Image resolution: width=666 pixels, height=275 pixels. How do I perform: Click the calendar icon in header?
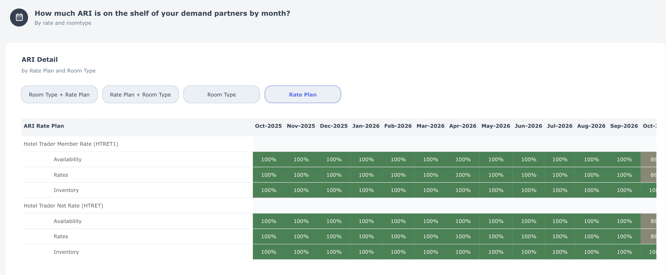[x=19, y=17]
